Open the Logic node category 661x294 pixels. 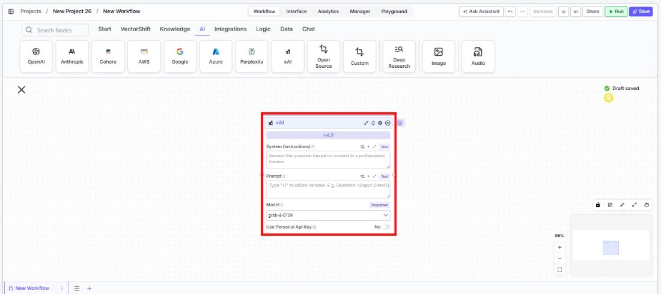pyautogui.click(x=263, y=29)
